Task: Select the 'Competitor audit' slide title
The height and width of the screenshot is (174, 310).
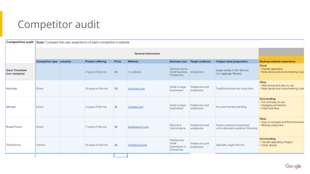Action: tap(58, 24)
